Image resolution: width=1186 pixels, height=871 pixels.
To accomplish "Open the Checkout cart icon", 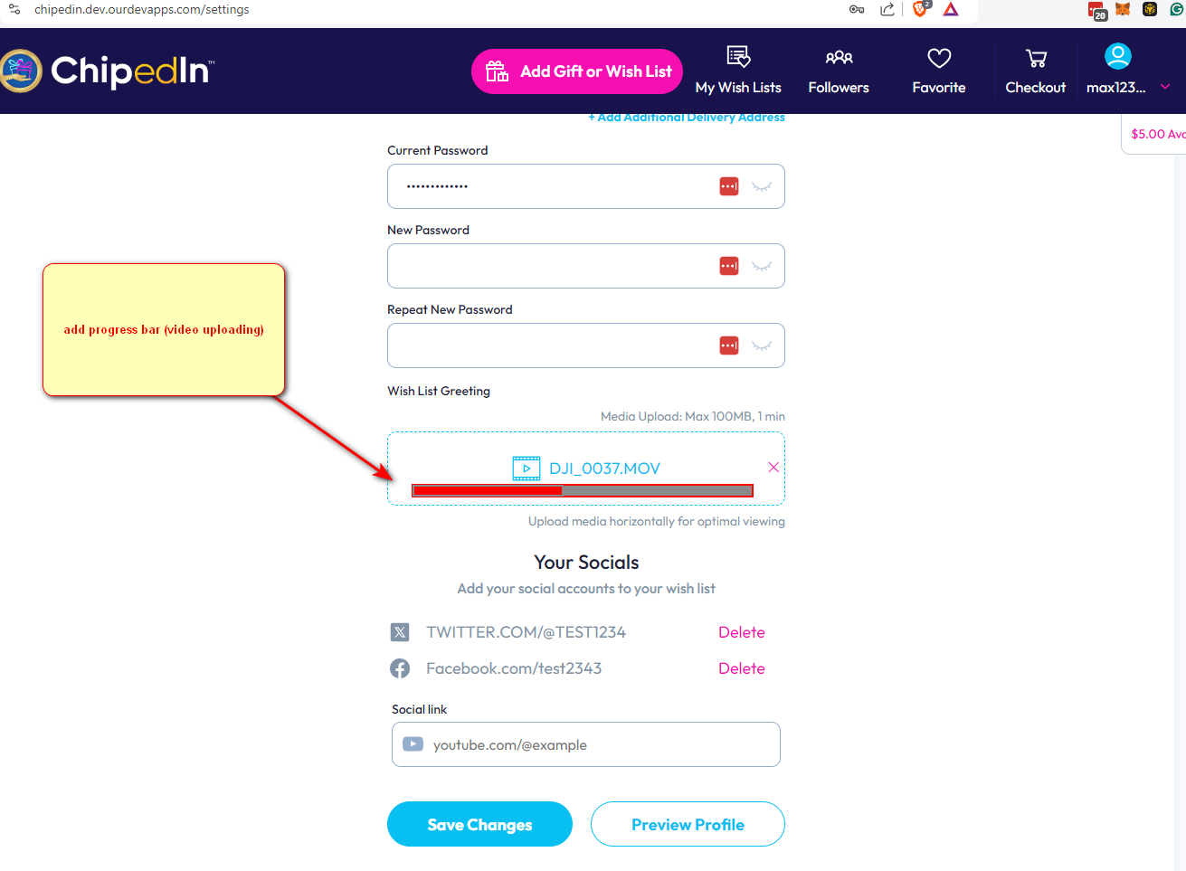I will 1036,59.
